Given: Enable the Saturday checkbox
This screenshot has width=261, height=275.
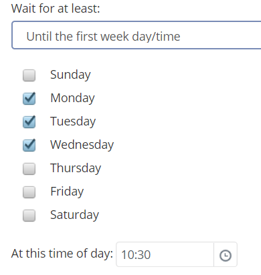Looking at the screenshot, I should pyautogui.click(x=29, y=216).
